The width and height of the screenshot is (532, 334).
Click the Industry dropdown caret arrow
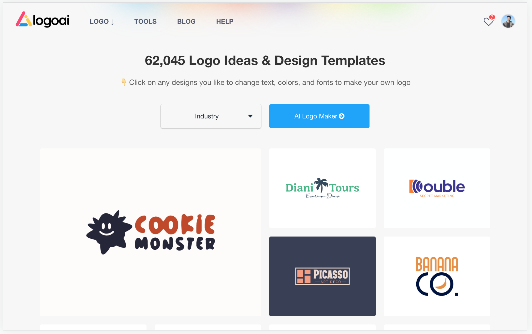250,116
